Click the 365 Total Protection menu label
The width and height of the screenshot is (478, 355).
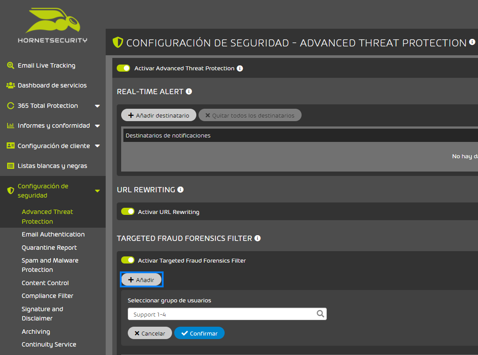tap(48, 106)
